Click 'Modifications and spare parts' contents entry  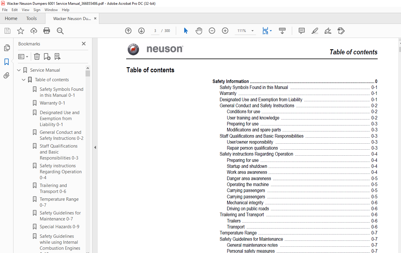254,130
